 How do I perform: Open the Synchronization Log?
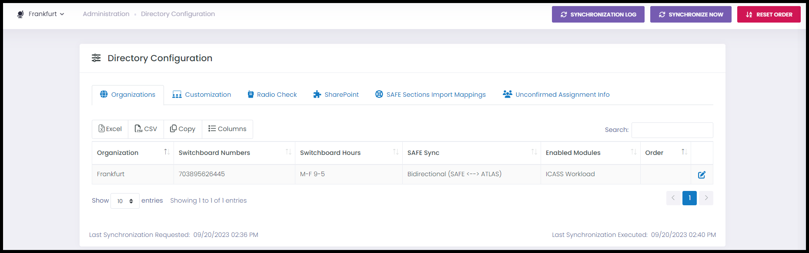click(598, 14)
